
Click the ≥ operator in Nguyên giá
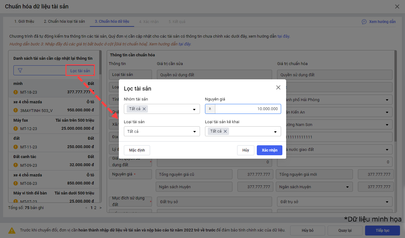tap(210, 109)
